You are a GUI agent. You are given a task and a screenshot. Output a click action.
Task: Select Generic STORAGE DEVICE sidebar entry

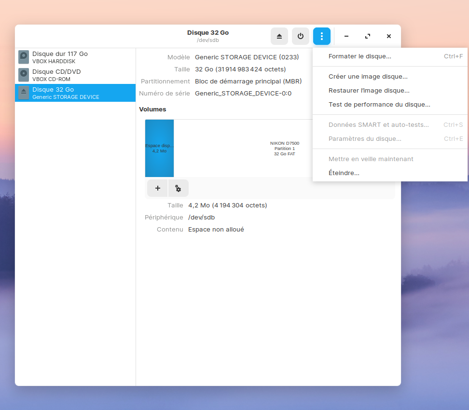[x=66, y=97]
